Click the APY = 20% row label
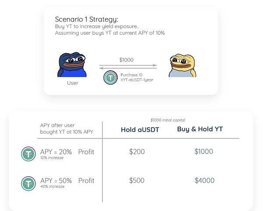This screenshot has height=211, width=263. 56,152
